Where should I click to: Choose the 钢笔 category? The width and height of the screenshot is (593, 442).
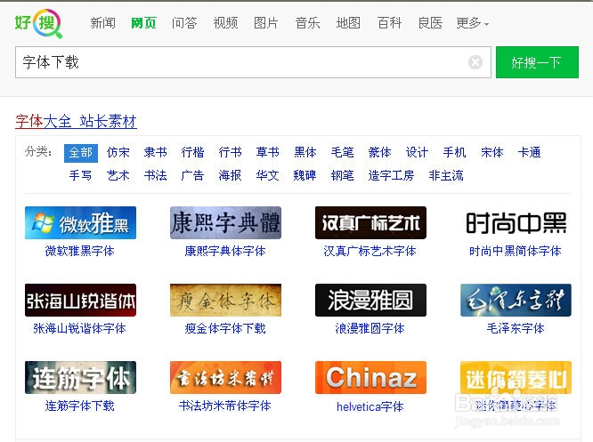click(342, 176)
